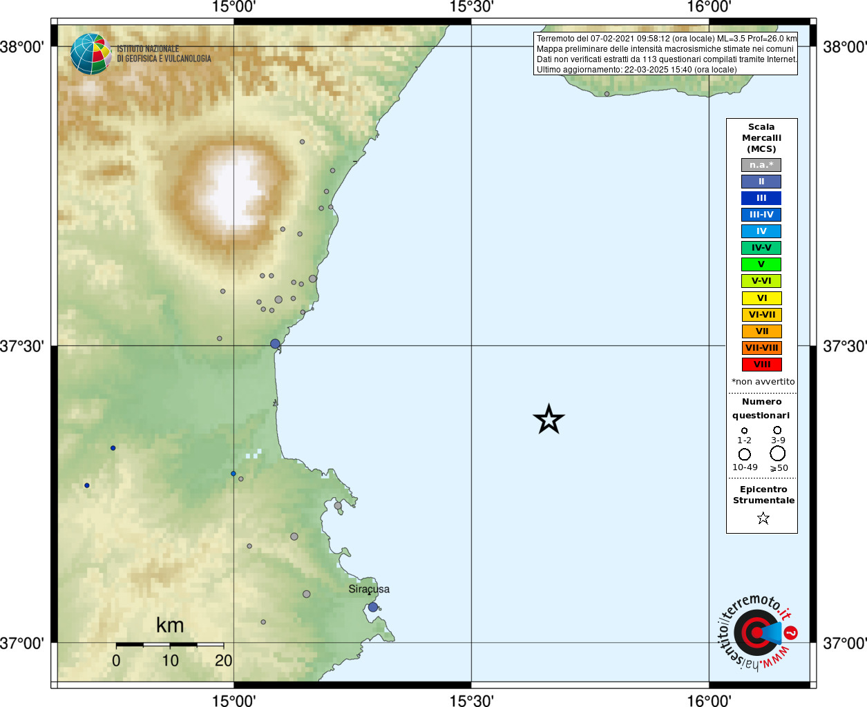Viewport: 867px width, 707px height.
Task: Click the legend circle labeled 3-9
Action: coord(777,430)
